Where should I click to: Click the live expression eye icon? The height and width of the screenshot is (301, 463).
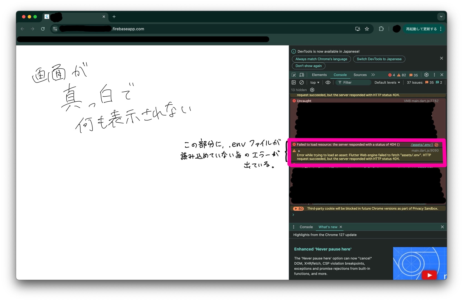tap(328, 82)
